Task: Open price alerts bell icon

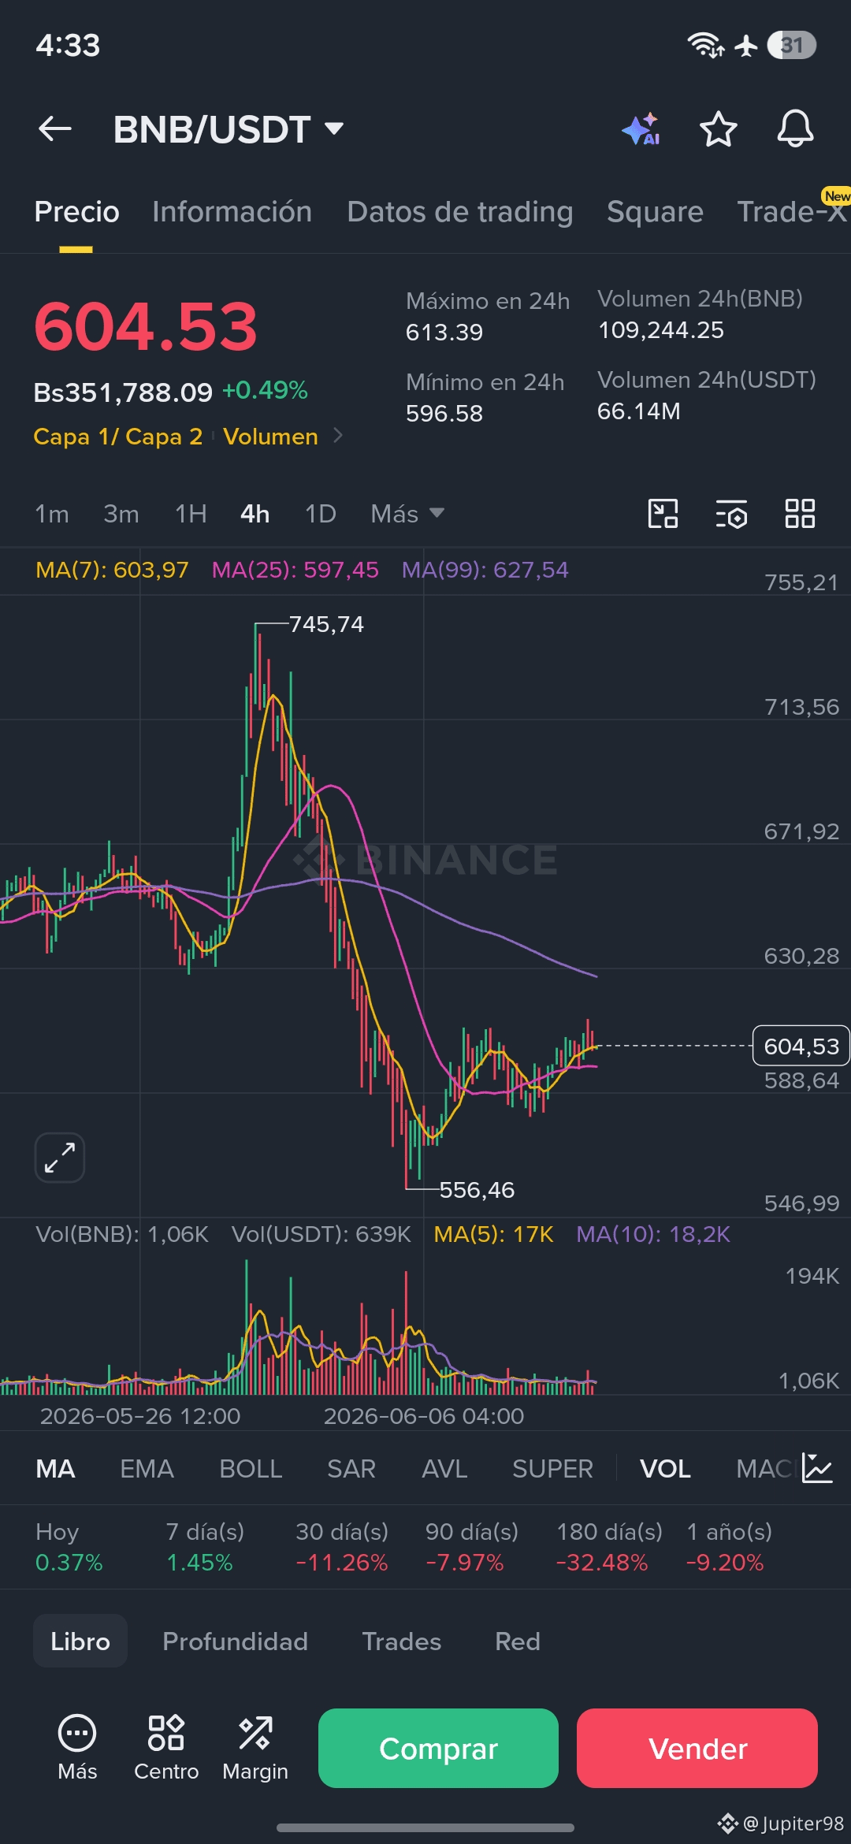Action: coord(795,128)
